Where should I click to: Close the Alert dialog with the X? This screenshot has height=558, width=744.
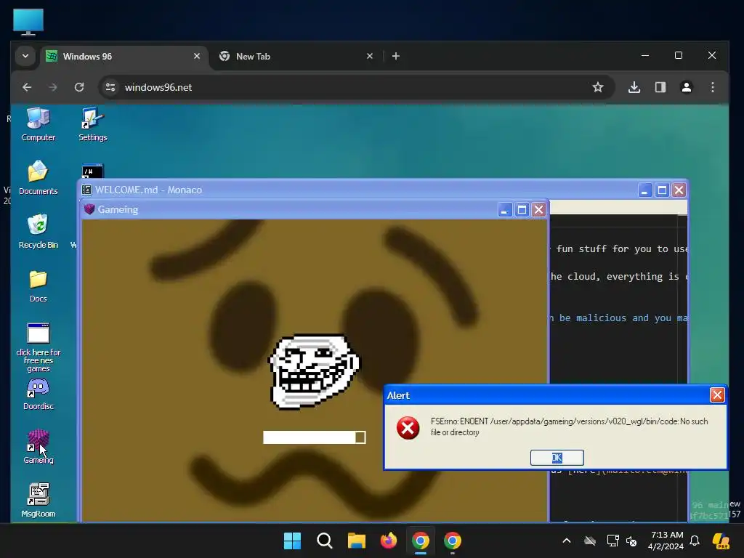pos(717,395)
